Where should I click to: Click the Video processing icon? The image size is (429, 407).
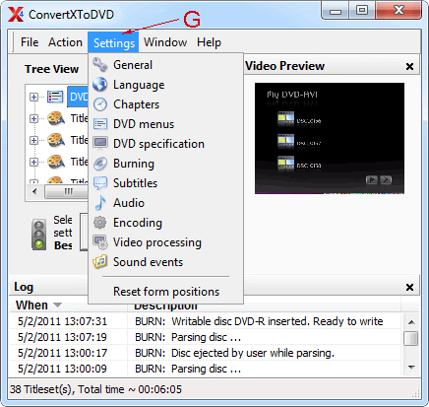coord(100,242)
